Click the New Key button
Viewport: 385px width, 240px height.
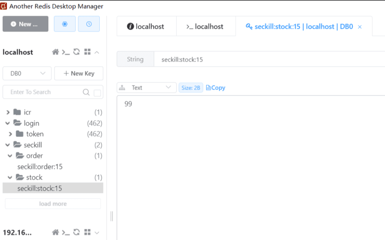pos(79,73)
